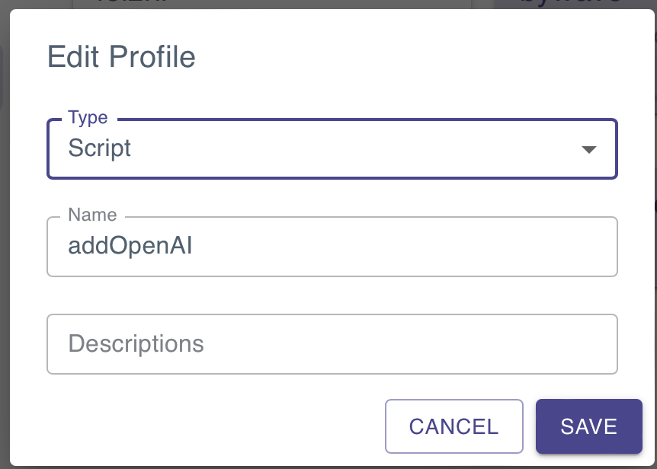Click blank area left of Cancel button
The image size is (657, 469).
point(210,426)
